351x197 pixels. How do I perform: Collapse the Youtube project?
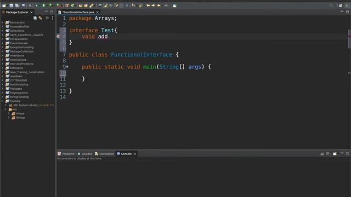pyautogui.click(x=2, y=101)
